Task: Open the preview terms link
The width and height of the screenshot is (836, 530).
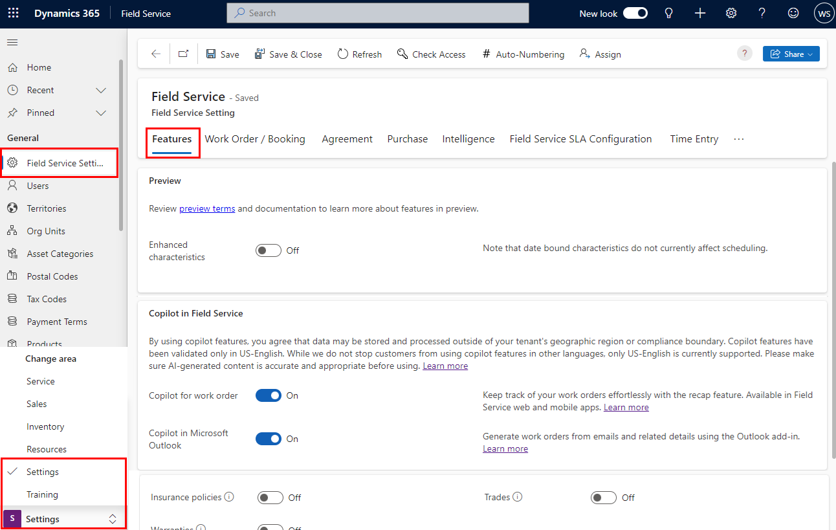Action: point(207,208)
